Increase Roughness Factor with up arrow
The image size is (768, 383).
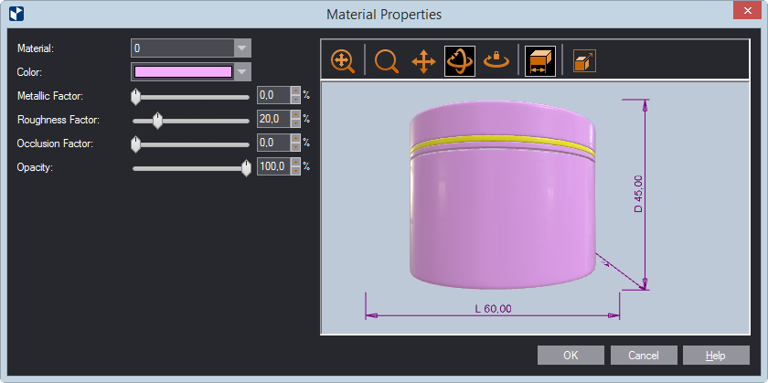[295, 114]
